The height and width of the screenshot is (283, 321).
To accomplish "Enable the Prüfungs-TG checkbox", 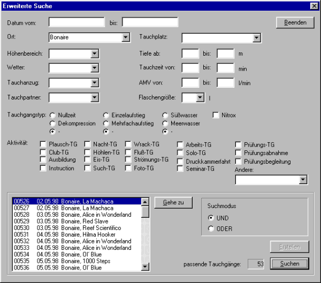I will (x=239, y=144).
